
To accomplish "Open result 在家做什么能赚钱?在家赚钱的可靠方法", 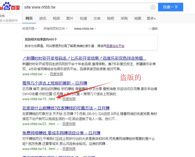I will (66, 108).
